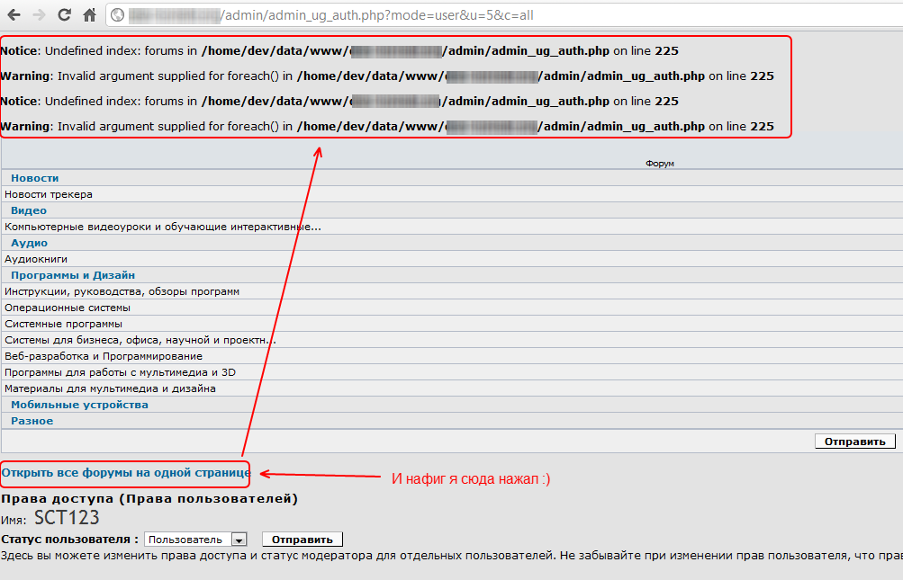Image resolution: width=903 pixels, height=580 pixels.
Task: Open the Видео category link
Action: pyautogui.click(x=29, y=210)
